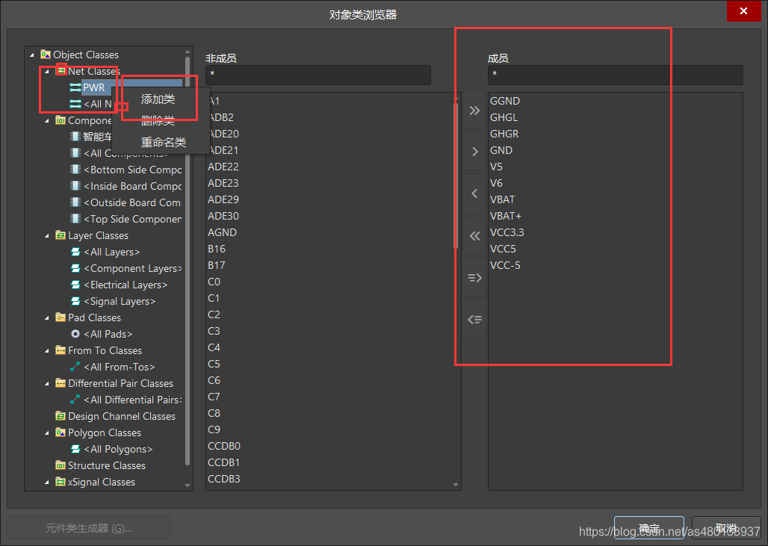Select non-member net AGND

[x=222, y=232]
